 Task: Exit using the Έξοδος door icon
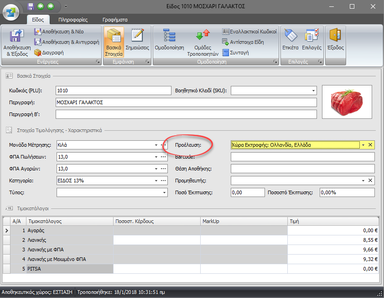click(335, 39)
